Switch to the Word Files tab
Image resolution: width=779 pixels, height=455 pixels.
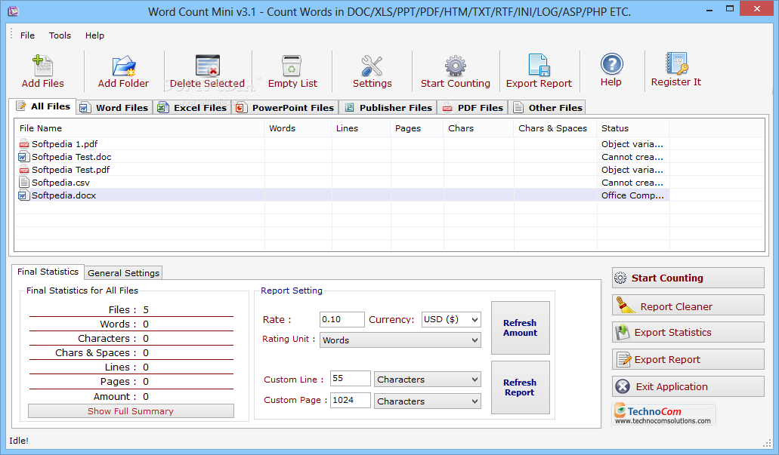[114, 108]
